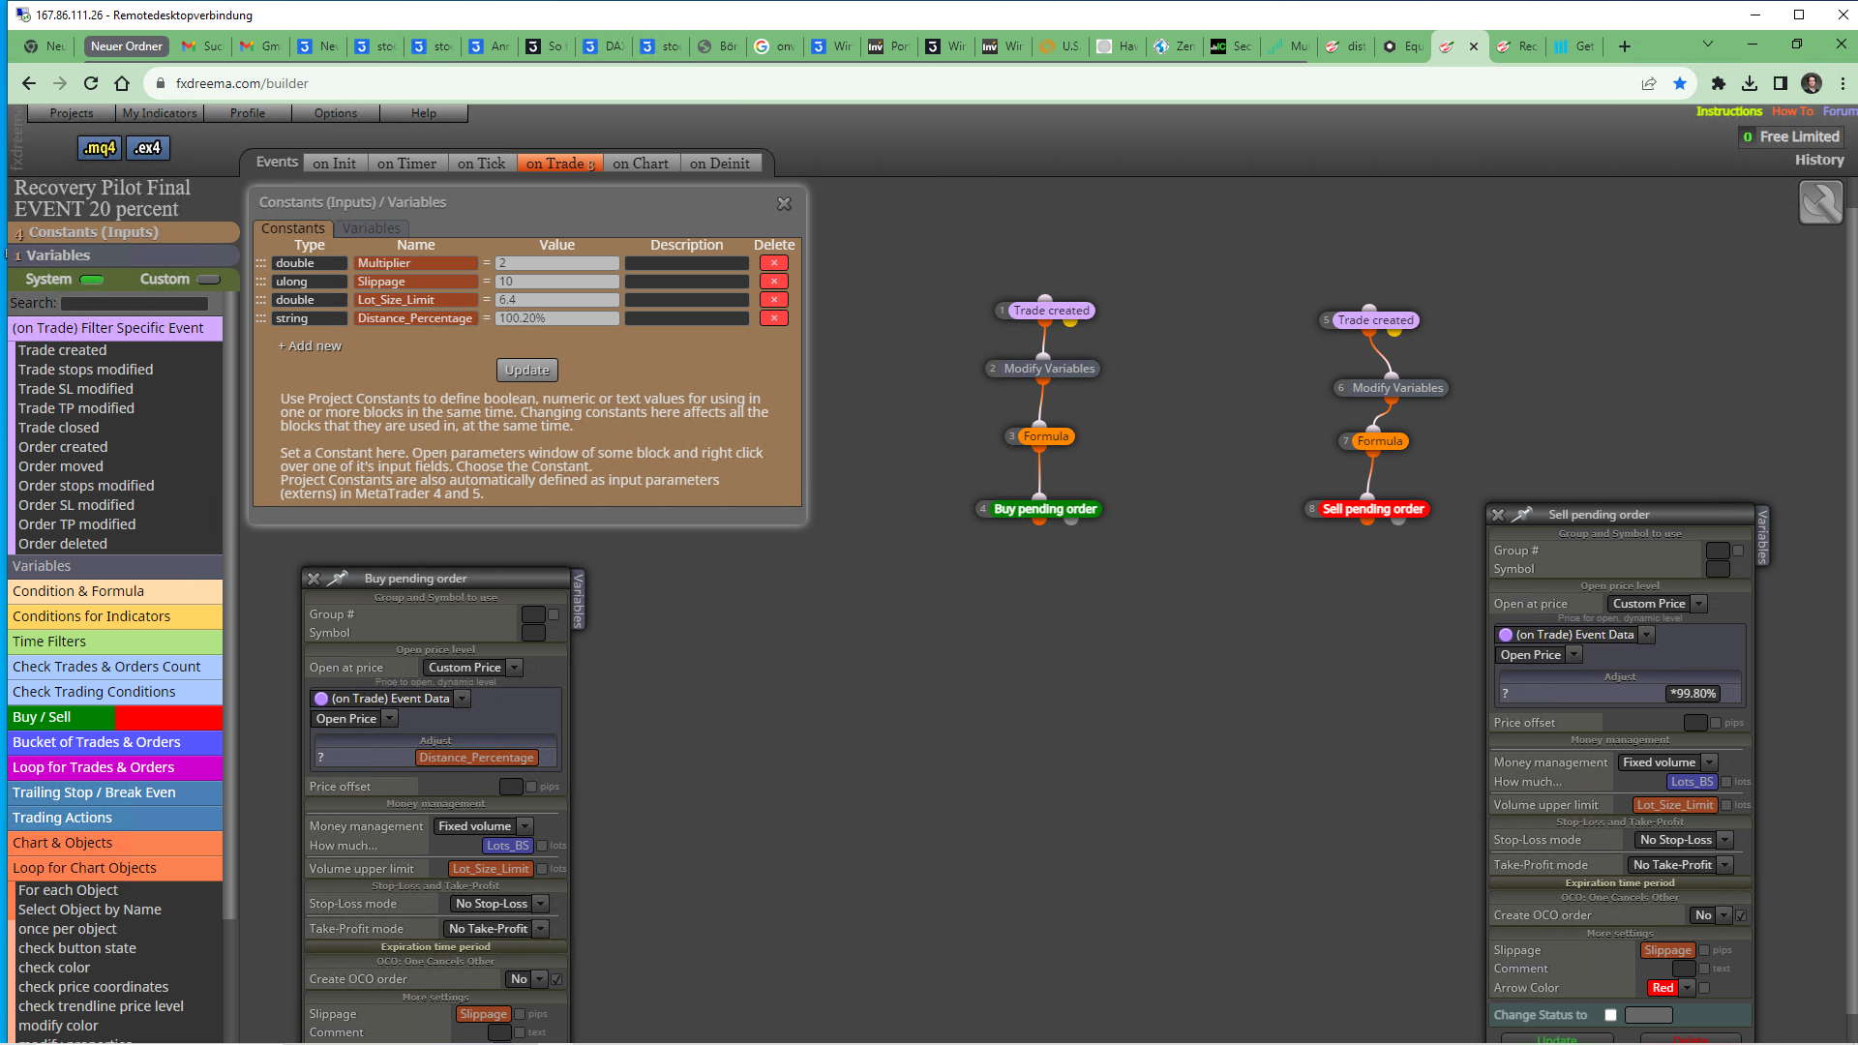The image size is (1858, 1045).
Task: Select the Formula block above Buy pending order
Action: click(1046, 436)
